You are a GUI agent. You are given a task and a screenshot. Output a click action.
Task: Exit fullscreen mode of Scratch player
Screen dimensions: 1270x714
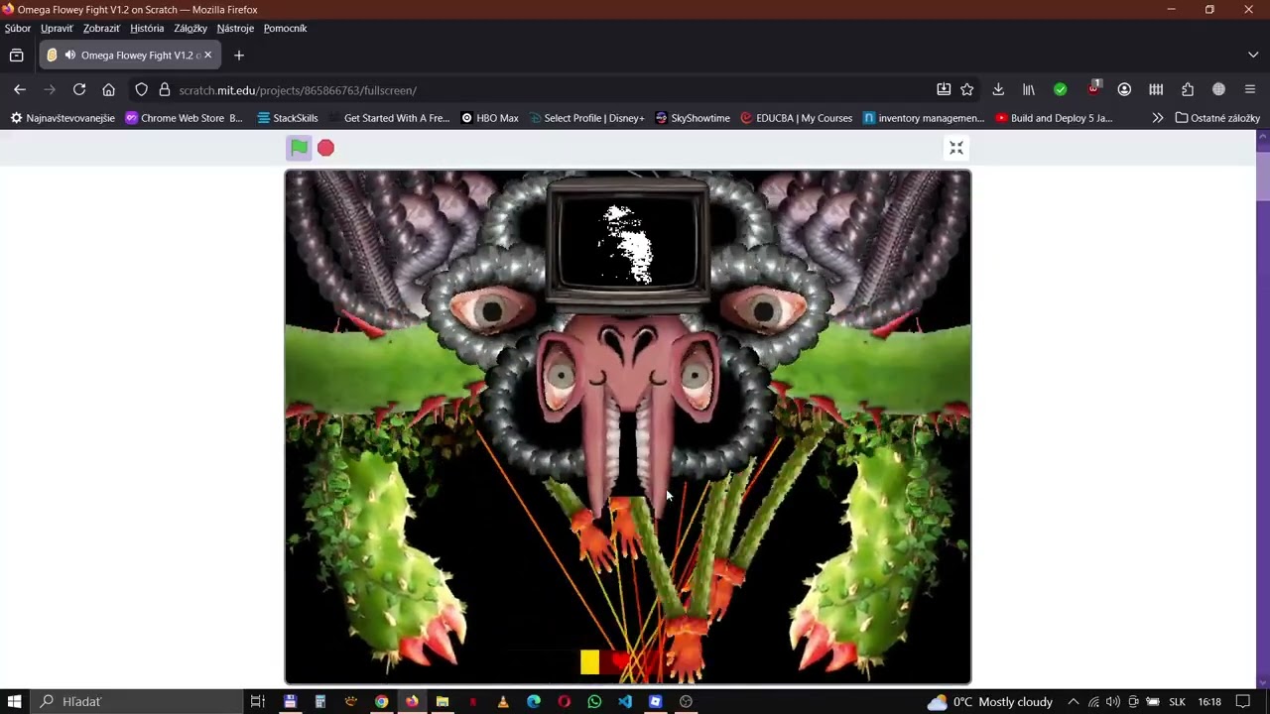click(x=956, y=148)
